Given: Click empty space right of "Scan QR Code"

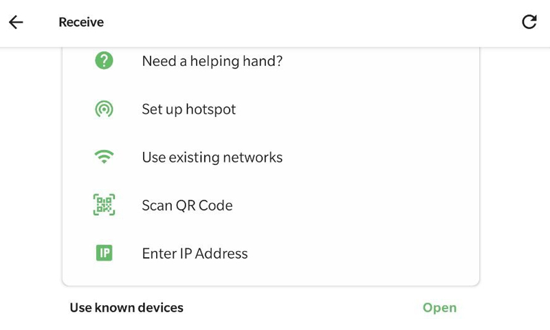Looking at the screenshot, I should pyautogui.click(x=357, y=205).
